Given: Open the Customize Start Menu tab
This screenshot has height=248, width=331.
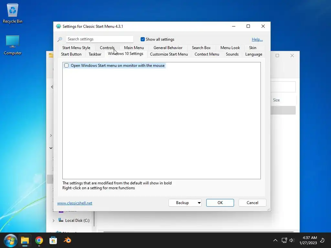Looking at the screenshot, I should coord(169,54).
